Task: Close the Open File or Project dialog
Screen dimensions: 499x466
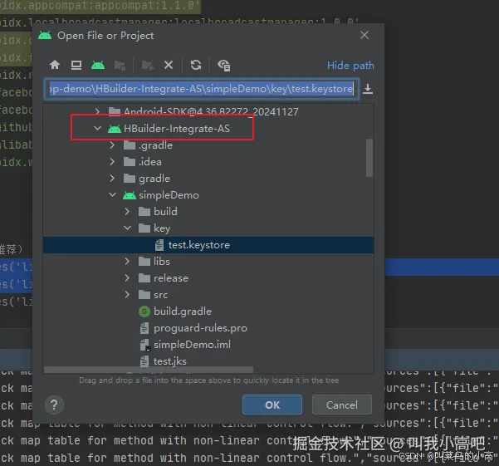Action: (364, 35)
